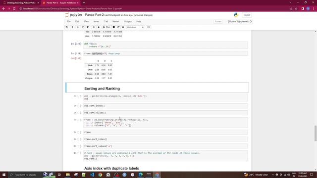
Task: Open Visual Studio Code from taskbar
Action: point(92,175)
